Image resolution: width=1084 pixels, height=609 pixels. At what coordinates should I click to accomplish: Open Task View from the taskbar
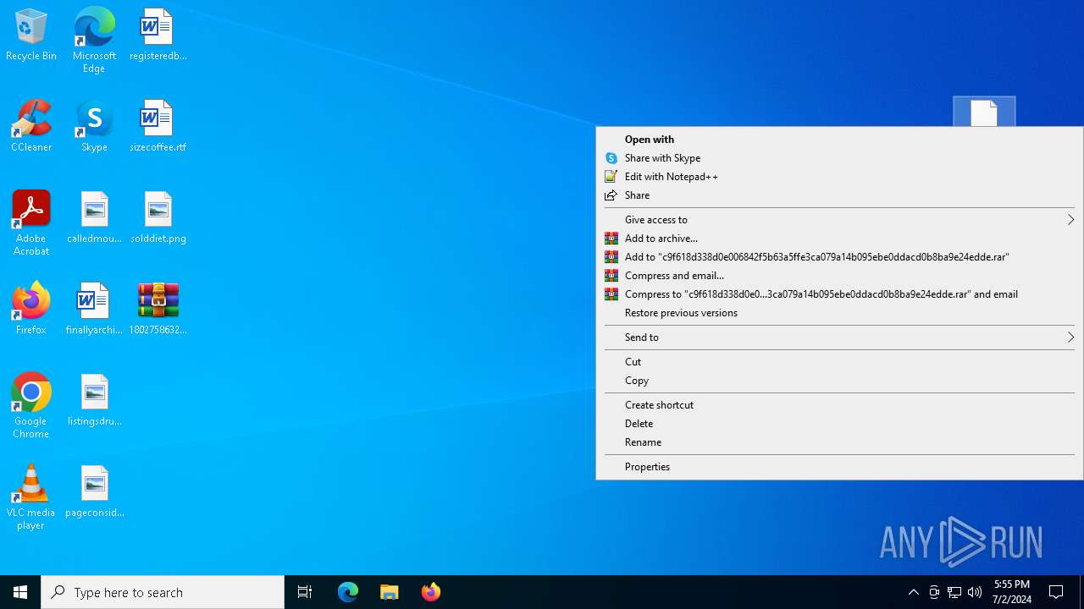(x=305, y=592)
